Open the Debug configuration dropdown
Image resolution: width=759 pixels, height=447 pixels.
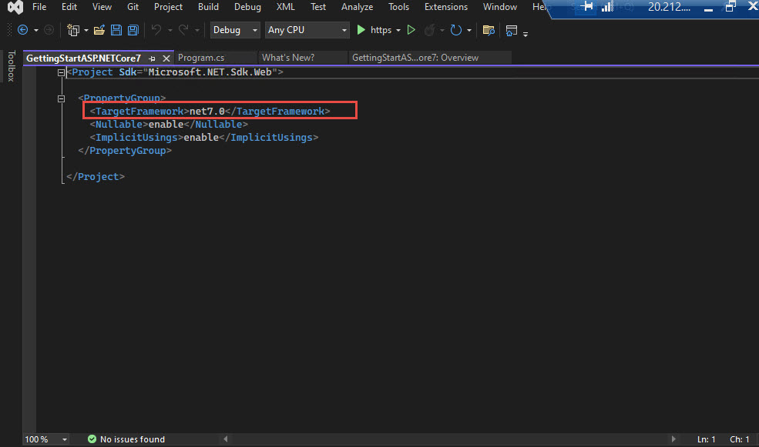[x=235, y=30]
